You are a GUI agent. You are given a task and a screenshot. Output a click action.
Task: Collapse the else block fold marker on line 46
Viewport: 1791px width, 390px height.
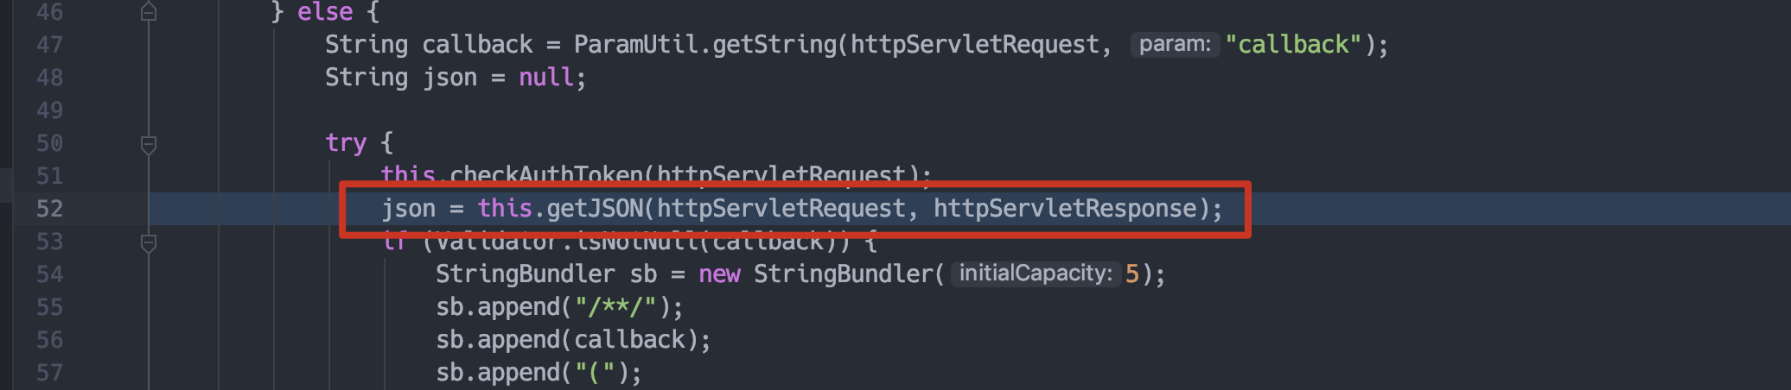(149, 12)
